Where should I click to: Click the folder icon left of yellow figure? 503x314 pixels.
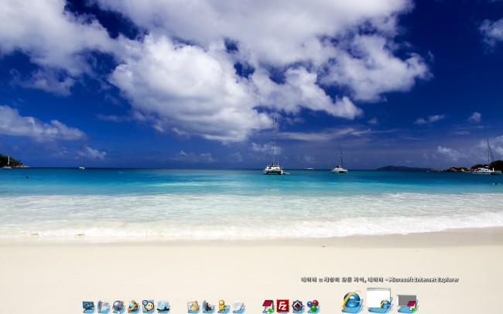pyautogui.click(x=208, y=307)
